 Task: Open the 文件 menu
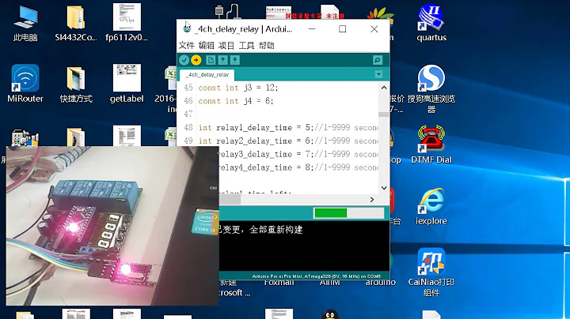click(x=187, y=46)
